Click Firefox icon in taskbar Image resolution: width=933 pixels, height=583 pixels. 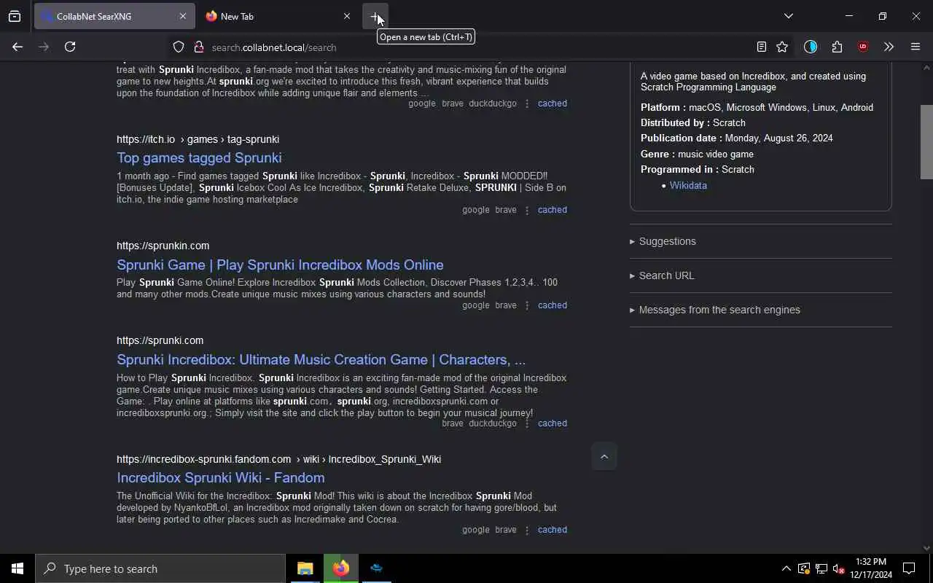340,568
